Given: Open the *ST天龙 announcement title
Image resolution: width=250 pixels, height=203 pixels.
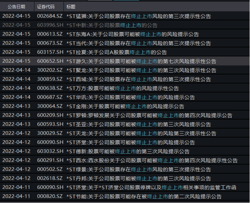Looking at the screenshot, I should (x=139, y=133).
